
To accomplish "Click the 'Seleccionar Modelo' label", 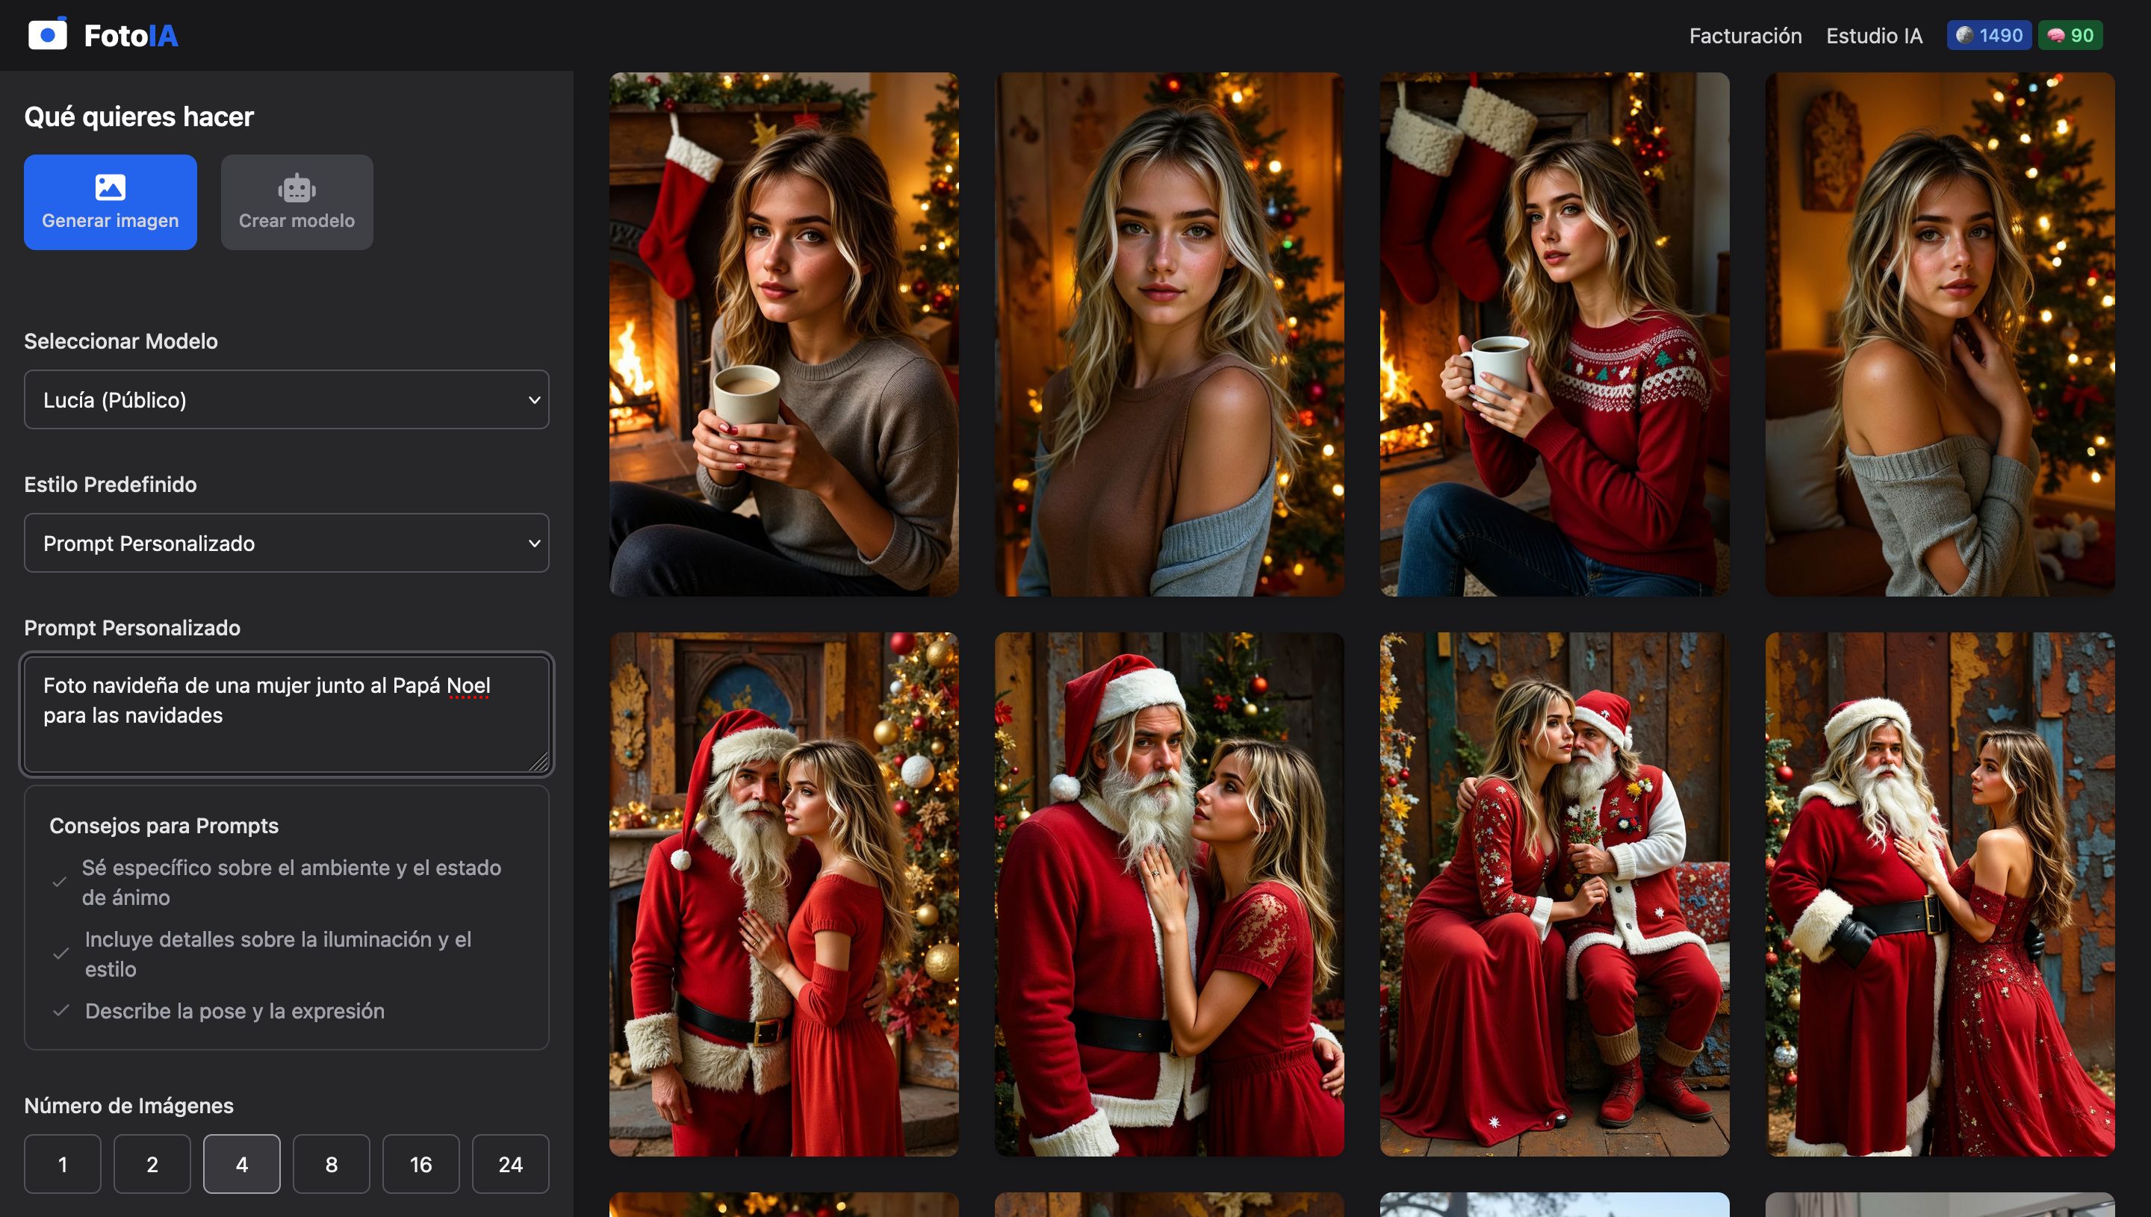I will [x=121, y=341].
